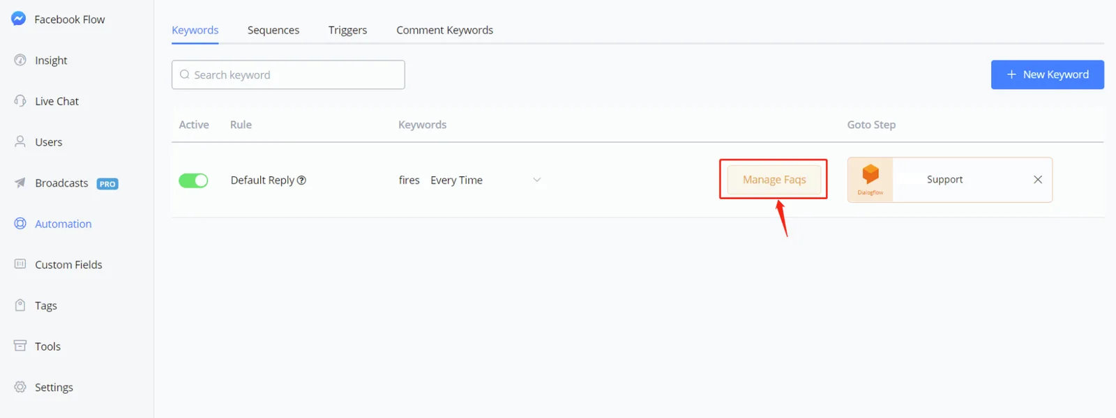Open Broadcasts paper plane icon

coord(20,183)
